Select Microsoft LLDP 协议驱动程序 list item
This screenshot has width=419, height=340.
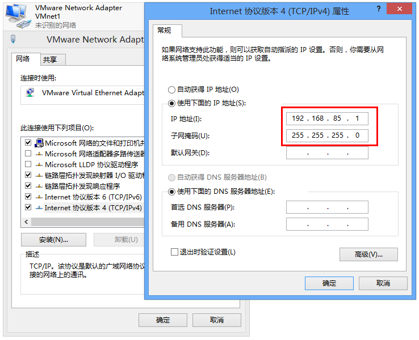click(x=91, y=164)
